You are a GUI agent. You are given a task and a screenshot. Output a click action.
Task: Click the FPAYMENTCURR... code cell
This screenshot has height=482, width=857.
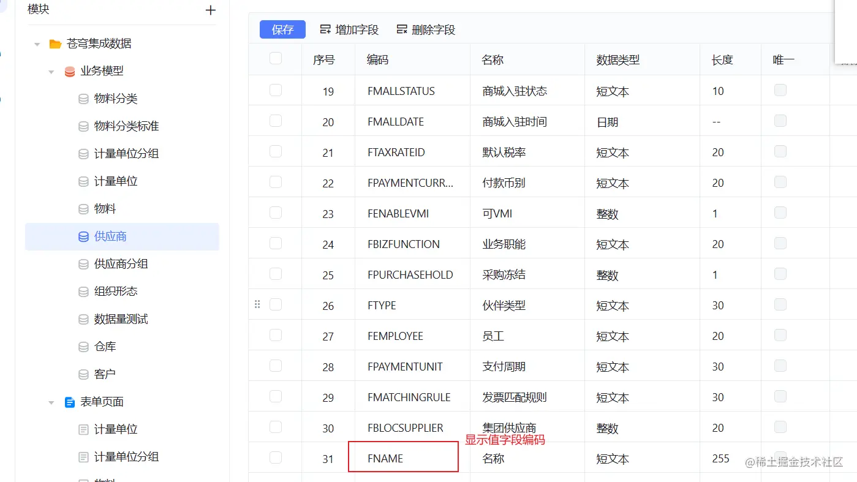click(x=412, y=183)
